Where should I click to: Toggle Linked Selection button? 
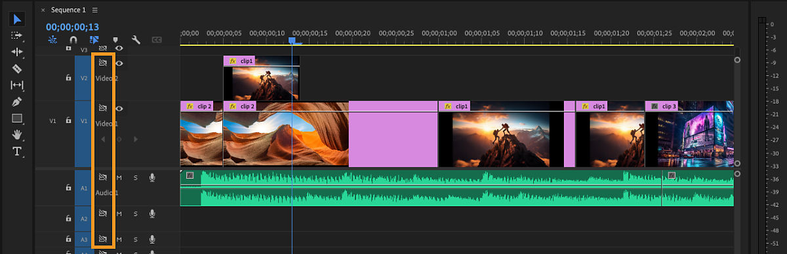click(x=94, y=40)
